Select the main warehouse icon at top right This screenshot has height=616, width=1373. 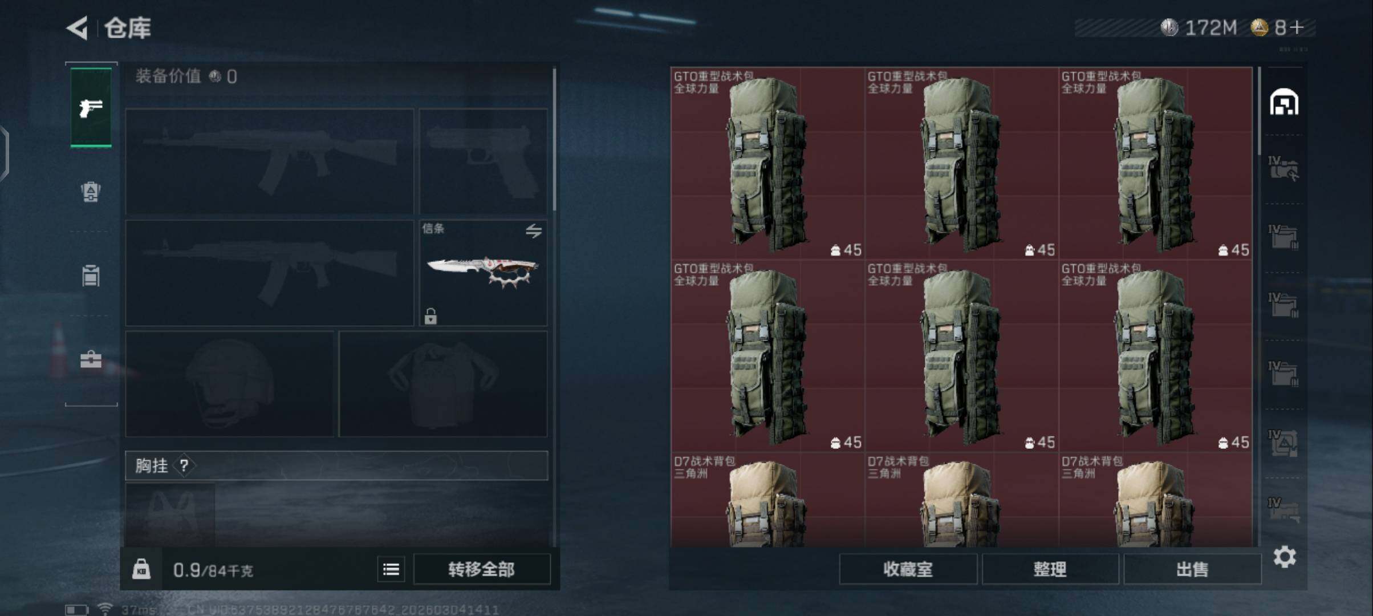[x=1284, y=102]
